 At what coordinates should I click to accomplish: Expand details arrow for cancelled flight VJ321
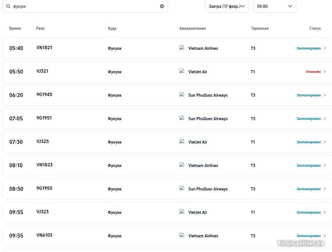click(325, 72)
